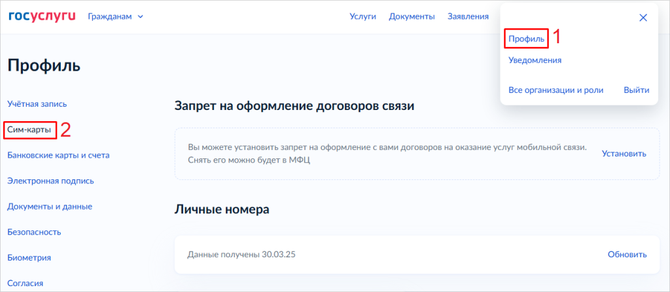
Task: Open Биометрия in sidebar
Action: 29,257
